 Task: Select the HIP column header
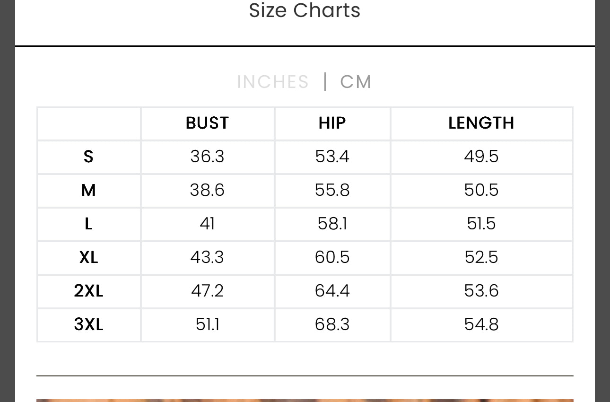click(x=332, y=123)
